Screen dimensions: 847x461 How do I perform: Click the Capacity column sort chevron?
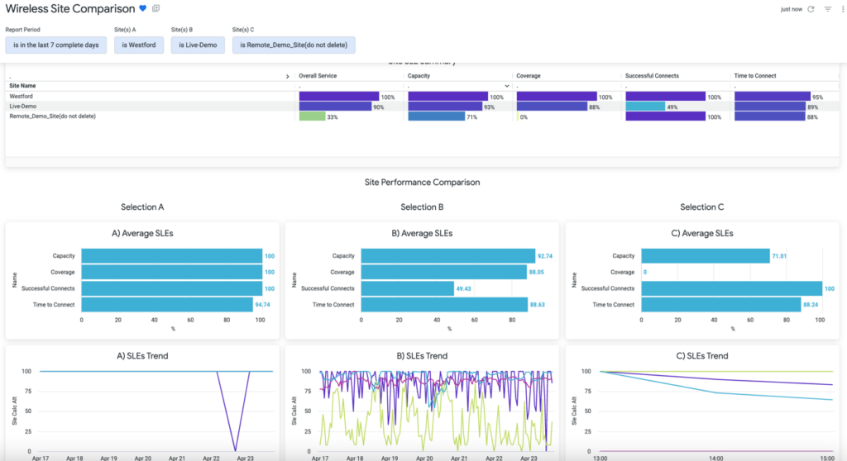click(506, 86)
